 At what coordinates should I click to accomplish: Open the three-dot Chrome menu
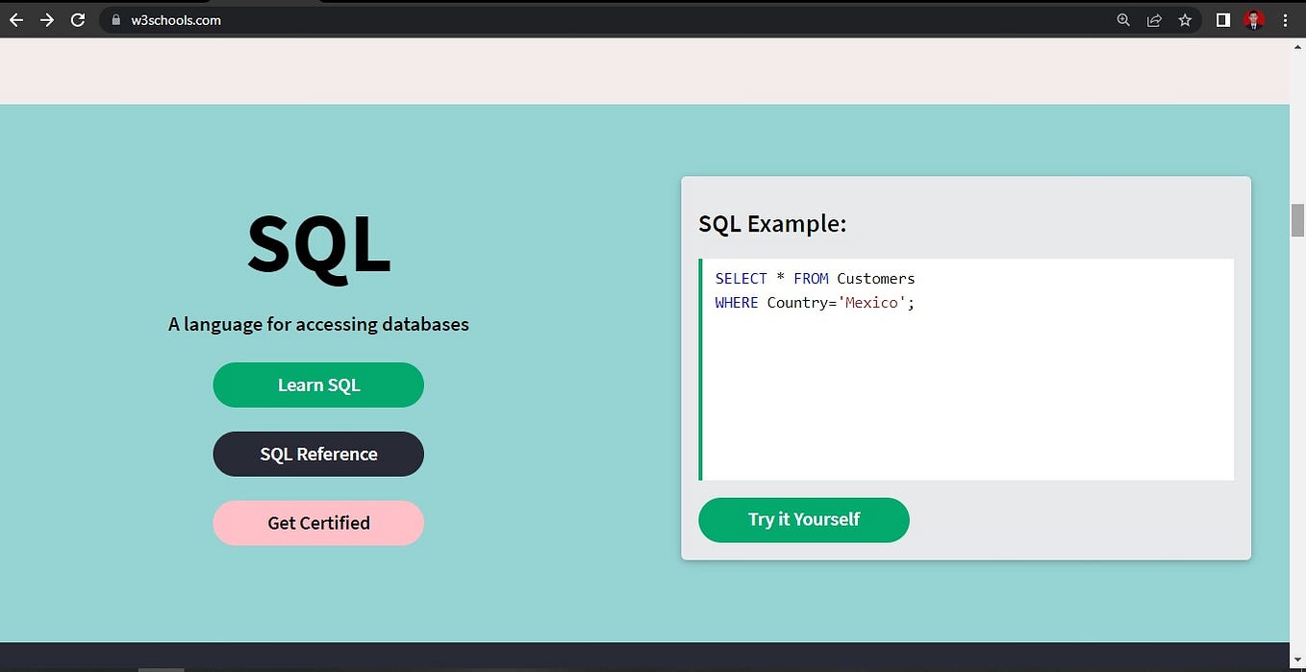pyautogui.click(x=1286, y=19)
